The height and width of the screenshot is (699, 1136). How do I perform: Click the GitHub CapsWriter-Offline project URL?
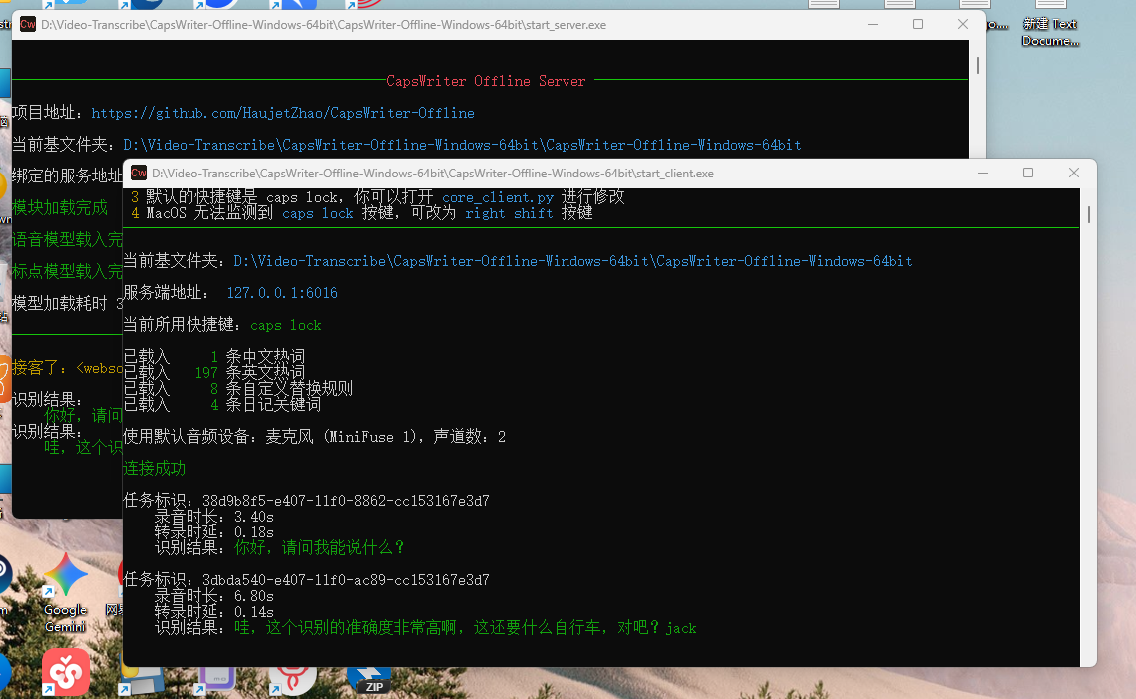282,113
